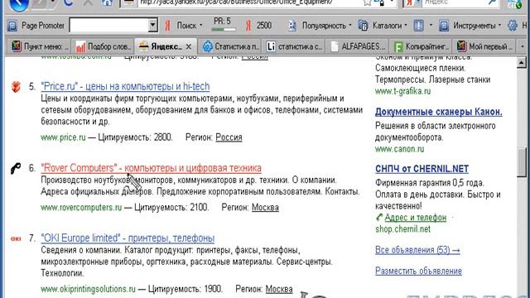
Task: Click the Каталоги toolbar icon
Action: (363, 26)
